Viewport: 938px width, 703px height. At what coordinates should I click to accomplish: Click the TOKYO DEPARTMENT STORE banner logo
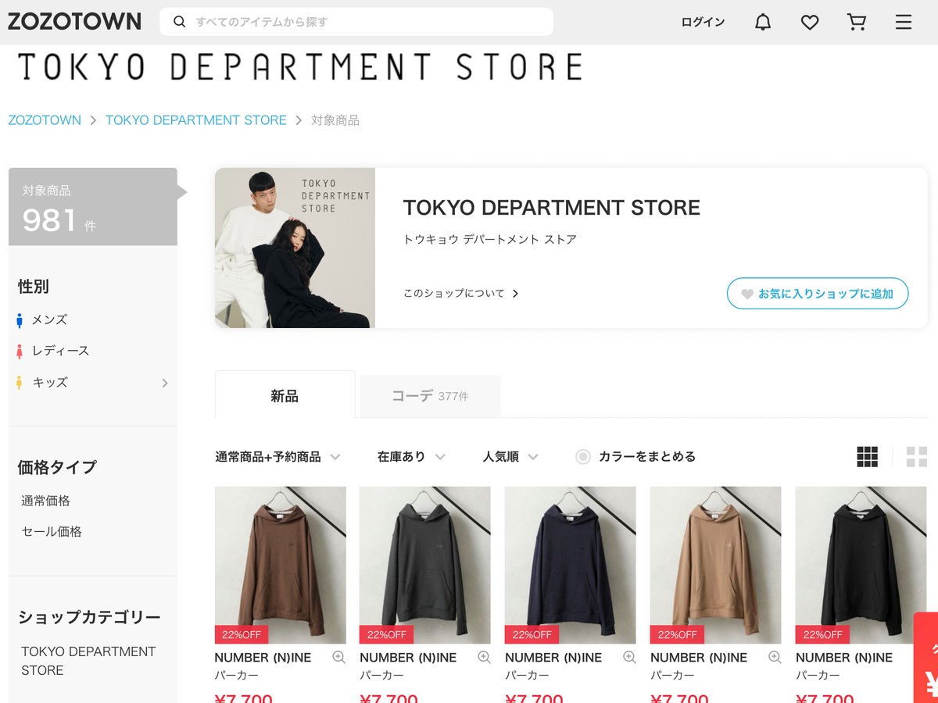(299, 67)
